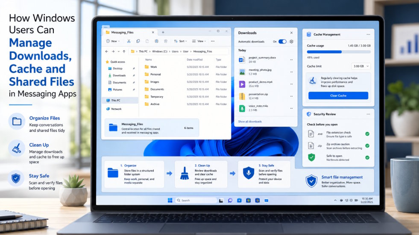The image size is (419, 235).
Task: Open Documents in the navigation pane
Action: coord(117,83)
